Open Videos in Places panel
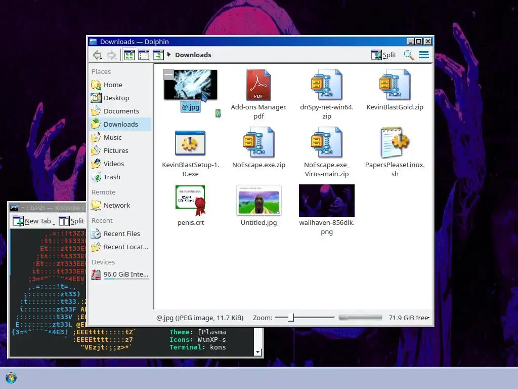 coord(120,164)
